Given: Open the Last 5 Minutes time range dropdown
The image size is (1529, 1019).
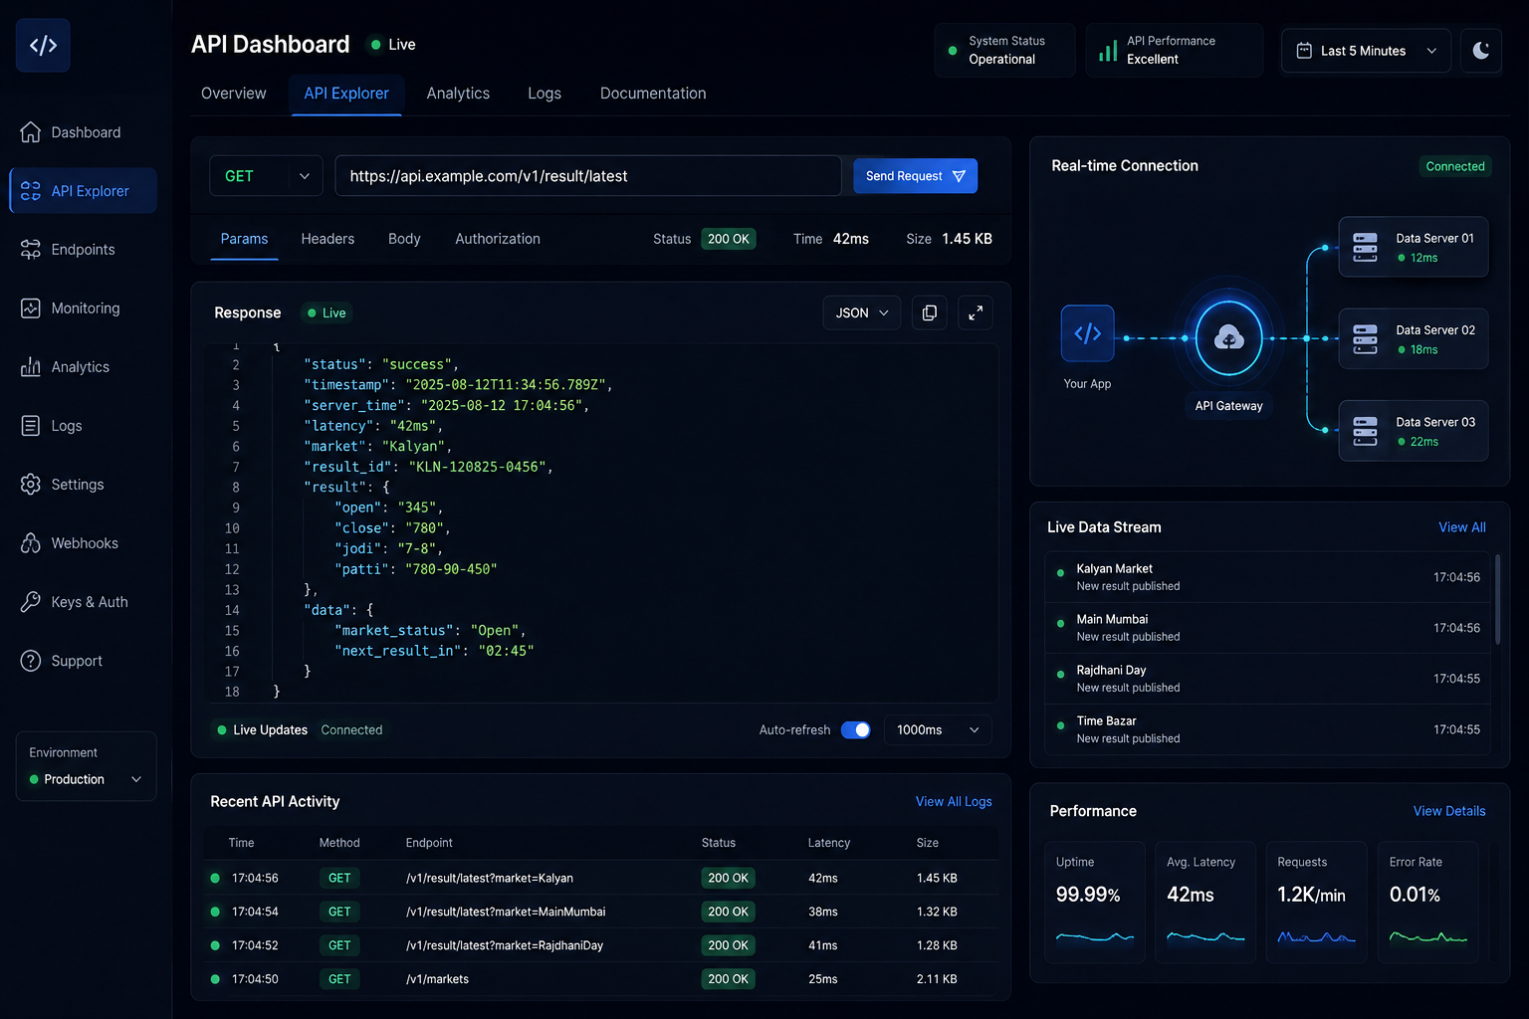Looking at the screenshot, I should pyautogui.click(x=1366, y=51).
